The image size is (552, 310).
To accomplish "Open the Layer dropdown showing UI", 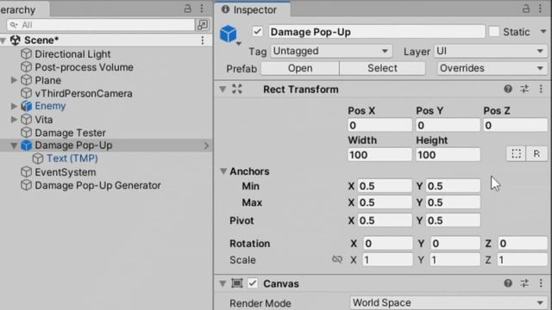I will [491, 52].
